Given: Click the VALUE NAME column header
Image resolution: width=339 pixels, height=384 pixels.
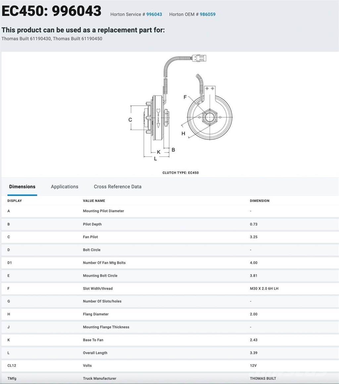Looking at the screenshot, I should 94,201.
